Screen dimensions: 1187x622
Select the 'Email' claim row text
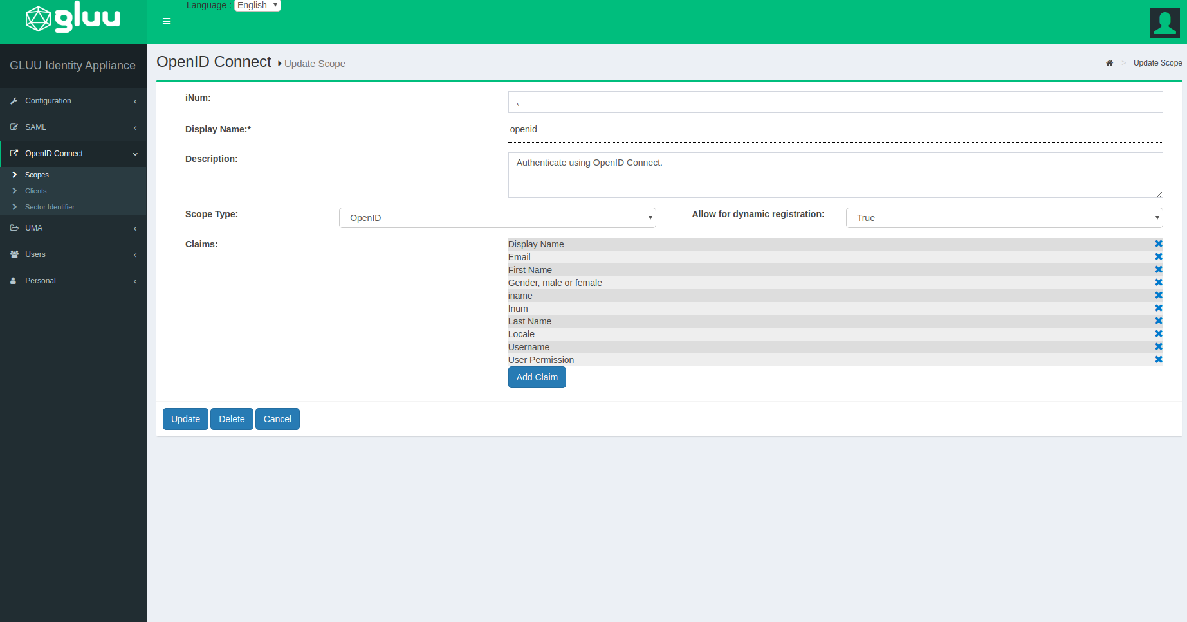[x=519, y=257]
